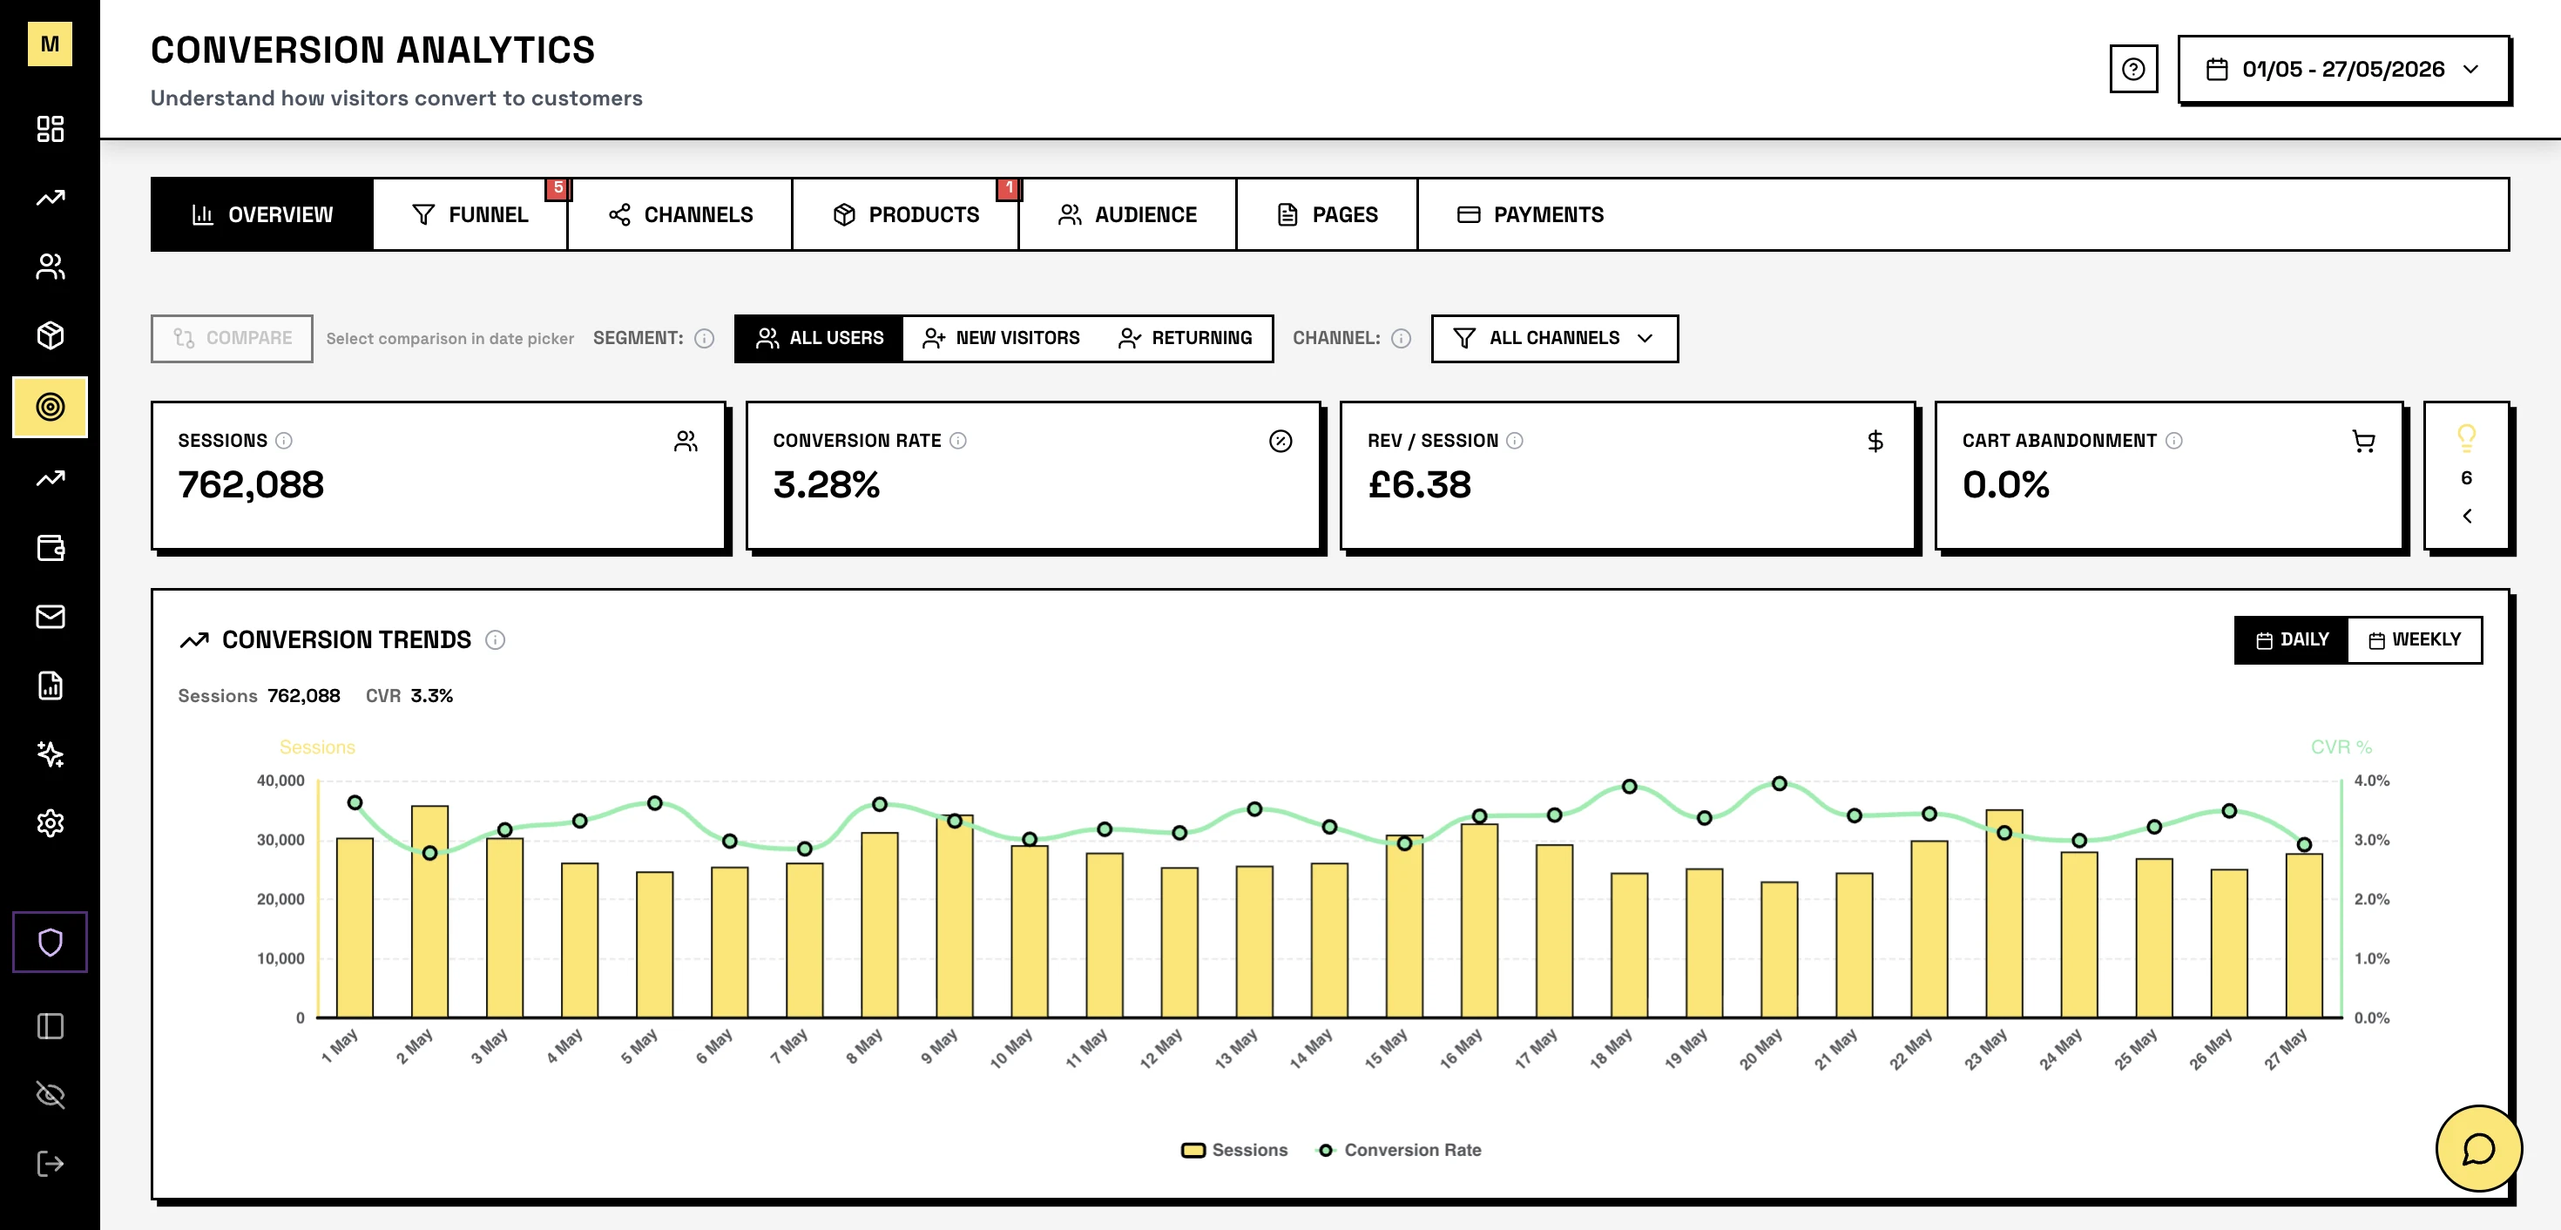Click the Funnel tab red 5 badge
Screen dimensions: 2561x1230
(x=557, y=188)
